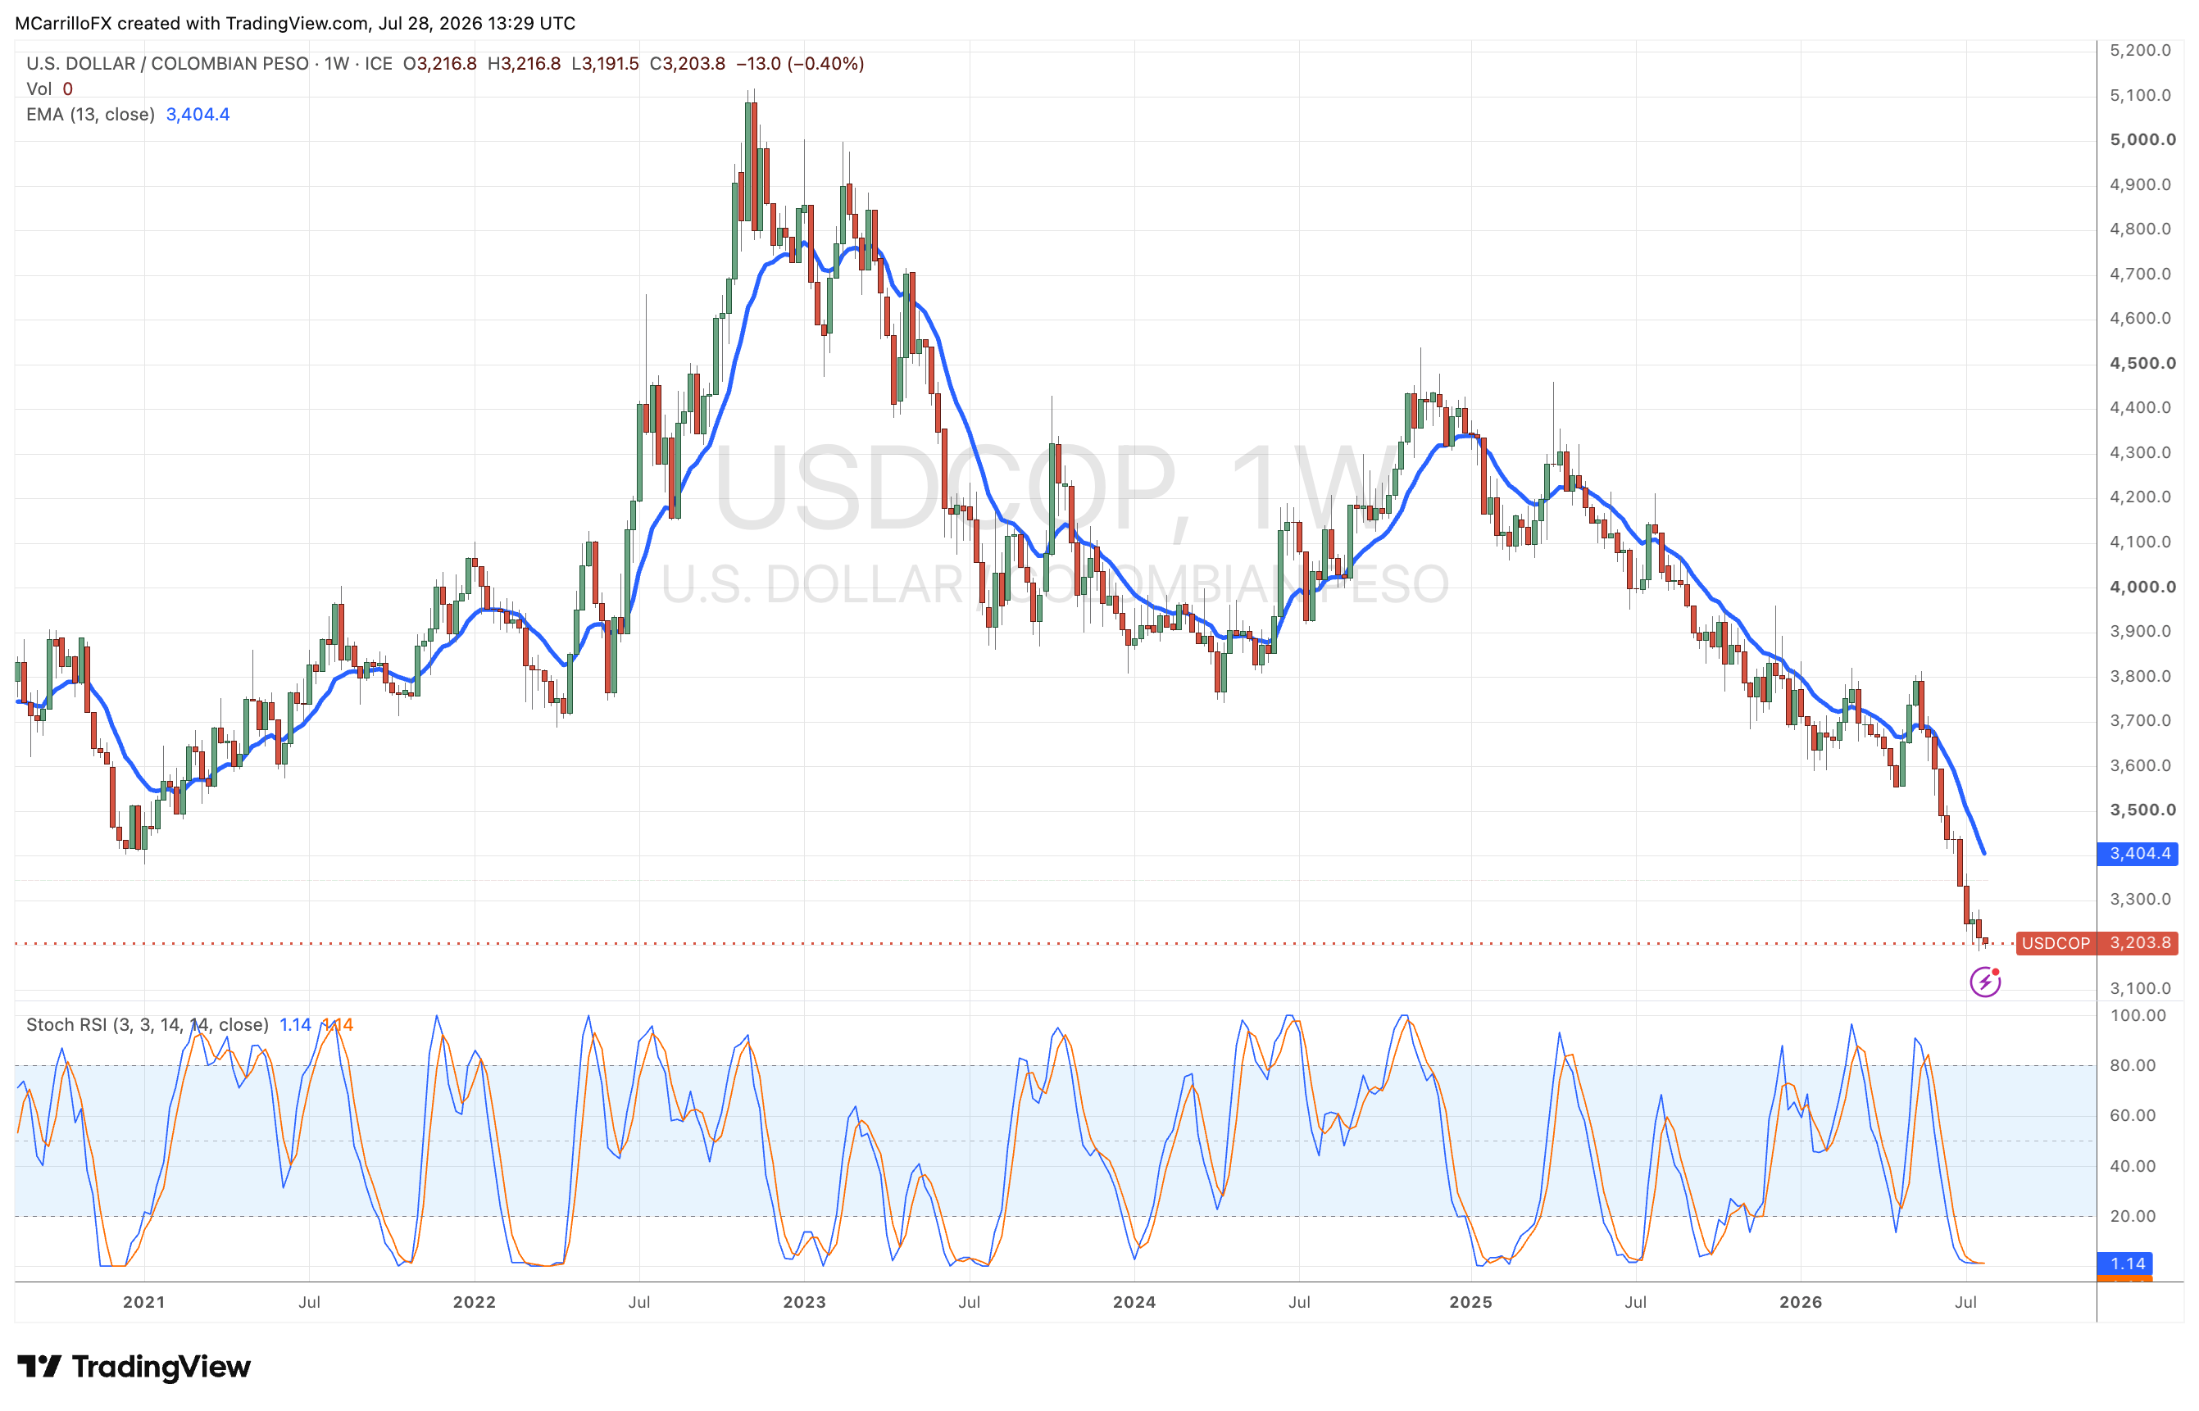The image size is (2199, 1411).
Task: Click the 3,500.0 price scale label
Action: point(2142,810)
